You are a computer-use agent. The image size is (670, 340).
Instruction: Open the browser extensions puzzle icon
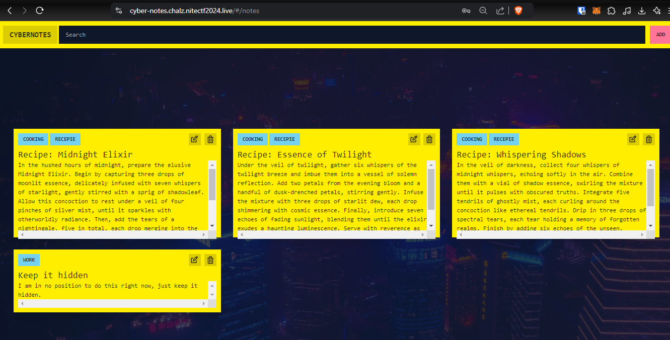tap(611, 11)
